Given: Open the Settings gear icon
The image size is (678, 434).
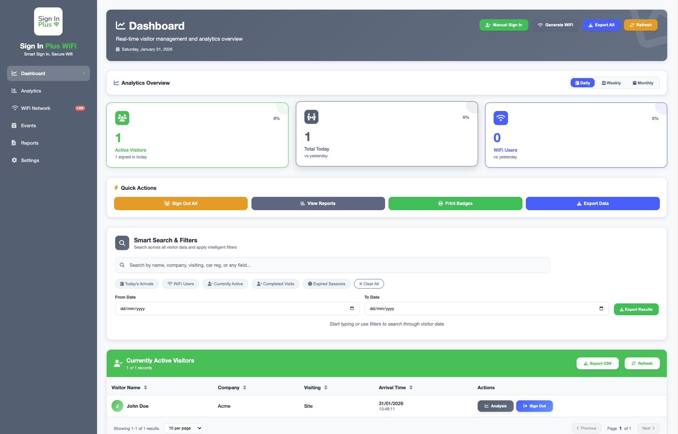Looking at the screenshot, I should click(x=14, y=160).
